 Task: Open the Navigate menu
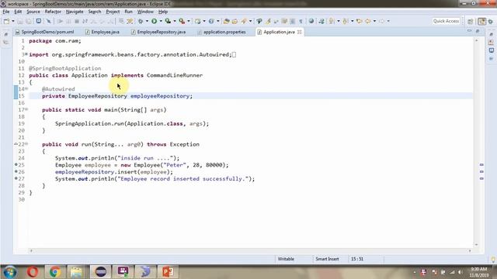click(x=75, y=12)
